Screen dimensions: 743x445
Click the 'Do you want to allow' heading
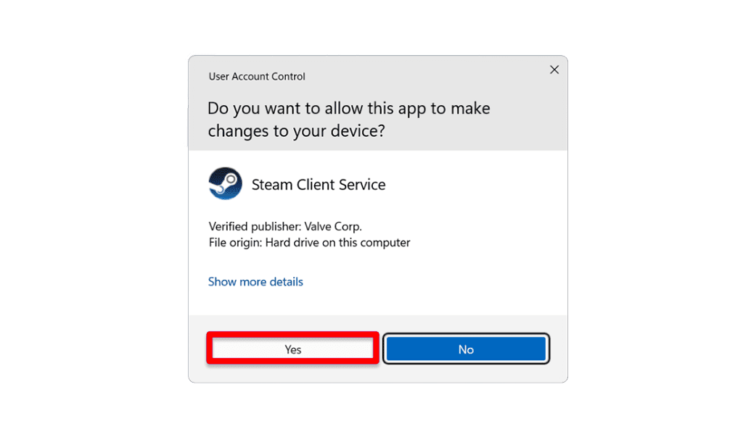349,120
